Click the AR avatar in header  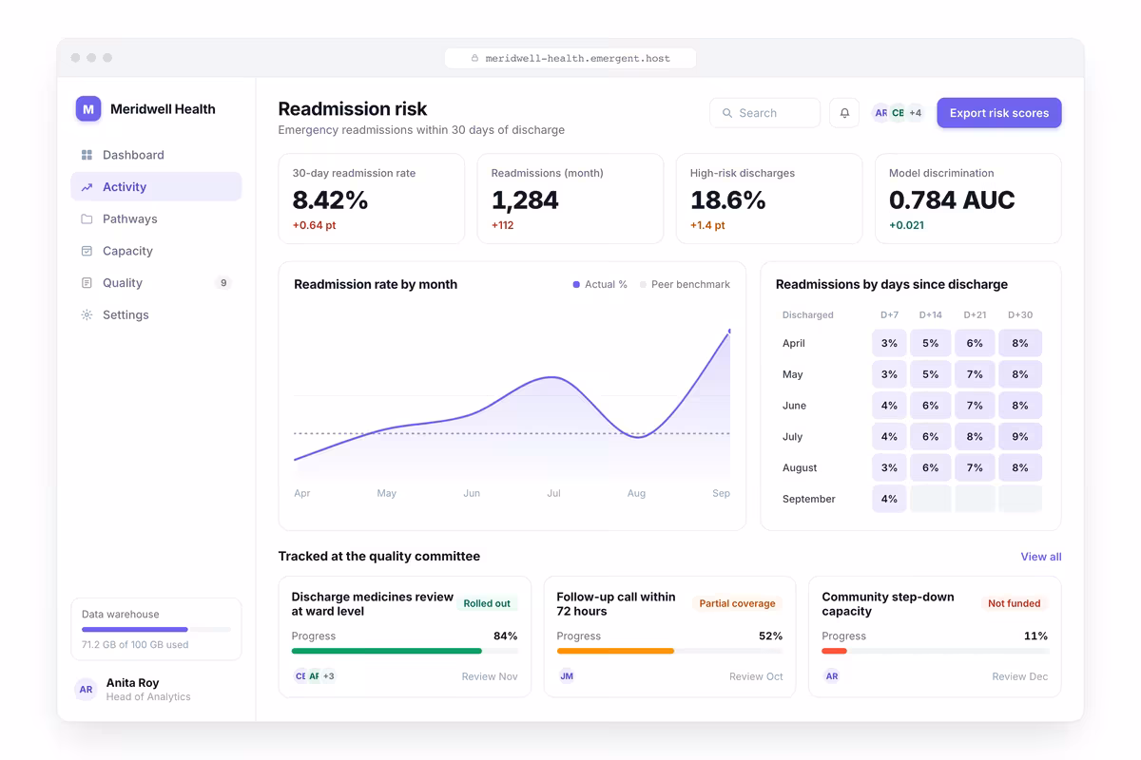point(880,113)
